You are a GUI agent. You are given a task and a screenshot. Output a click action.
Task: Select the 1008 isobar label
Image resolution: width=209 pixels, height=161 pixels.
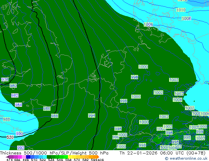click(x=187, y=18)
